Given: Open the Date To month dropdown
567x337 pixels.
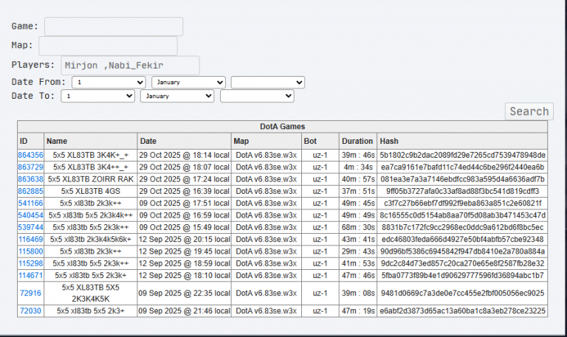Looking at the screenshot, I should pyautogui.click(x=177, y=96).
